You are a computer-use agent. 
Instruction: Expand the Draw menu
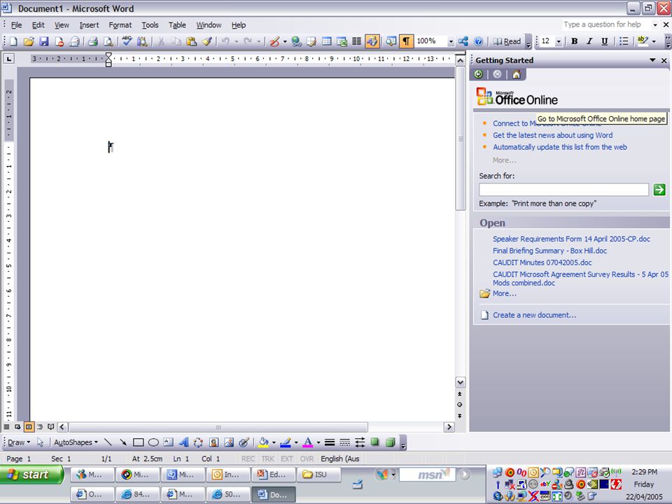(x=19, y=442)
